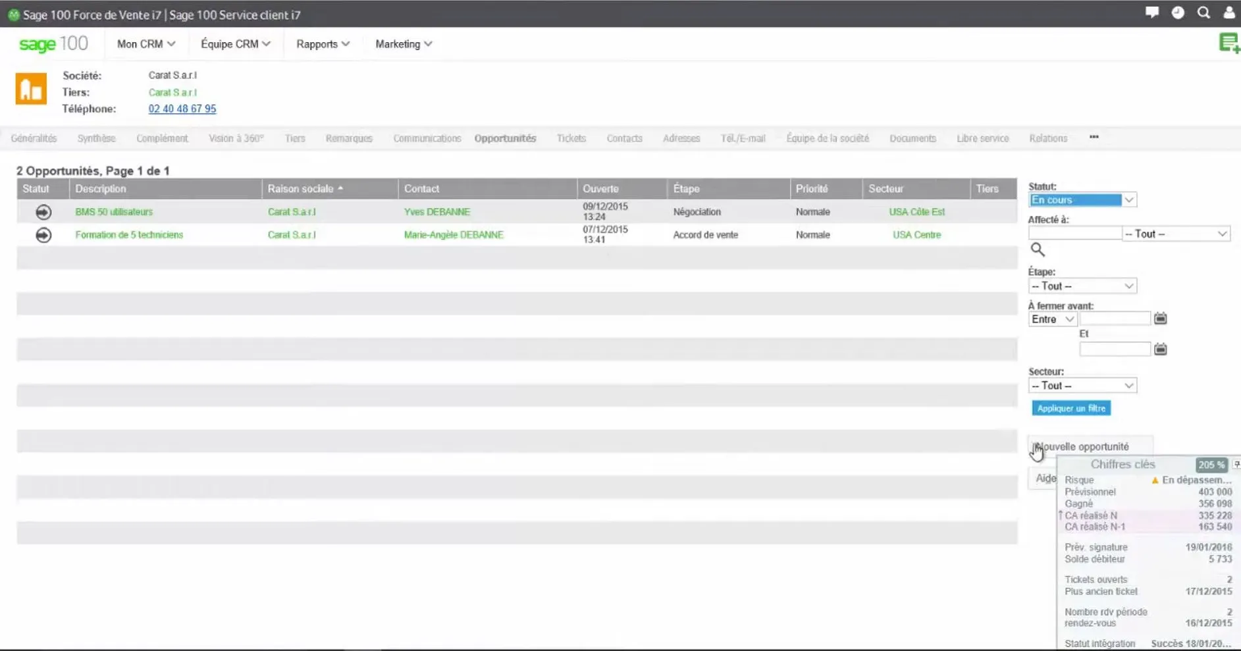Open the user profile icon
This screenshot has height=651, width=1241.
coord(1229,13)
